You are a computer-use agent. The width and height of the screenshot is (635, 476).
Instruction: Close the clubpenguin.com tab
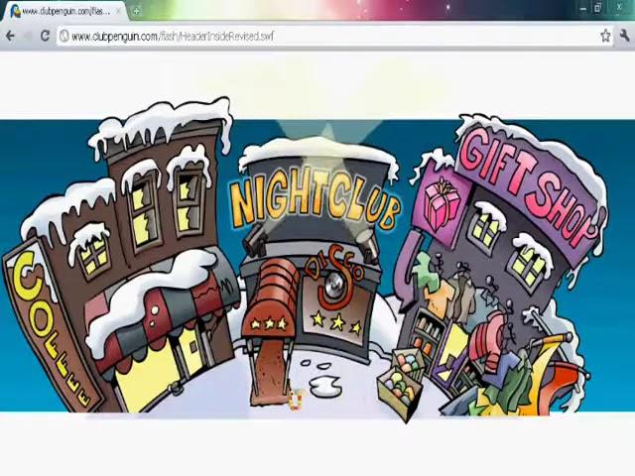pos(119,11)
